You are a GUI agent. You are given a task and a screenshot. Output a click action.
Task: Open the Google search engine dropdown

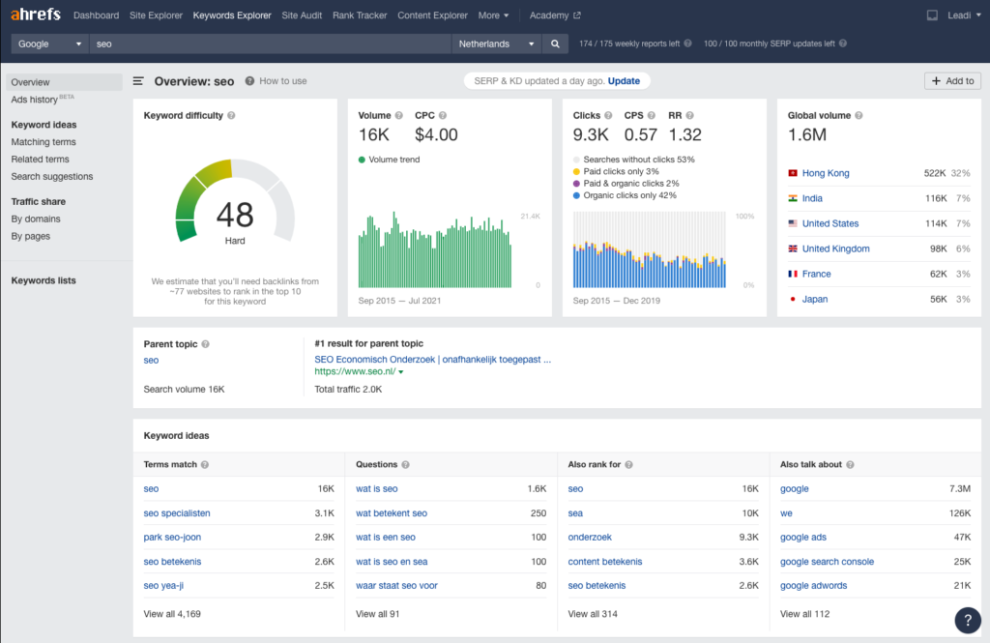[x=50, y=44]
